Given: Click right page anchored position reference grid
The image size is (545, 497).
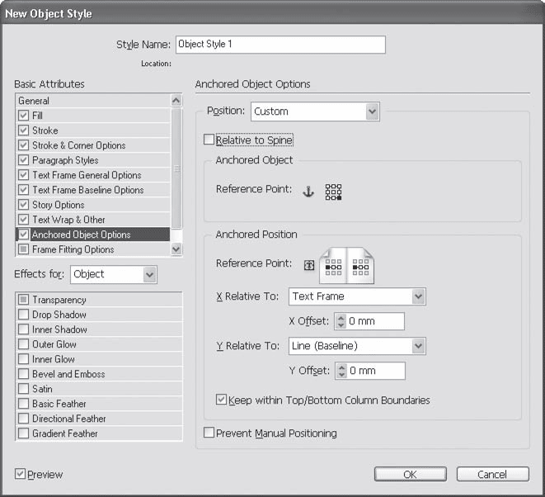Looking at the screenshot, I should [359, 266].
